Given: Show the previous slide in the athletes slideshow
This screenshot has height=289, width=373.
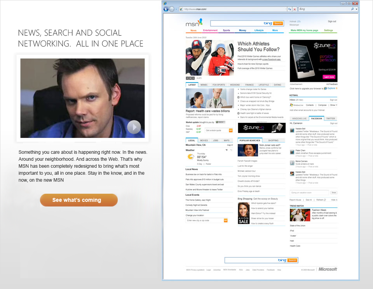Looking at the screenshot, I should point(187,78).
